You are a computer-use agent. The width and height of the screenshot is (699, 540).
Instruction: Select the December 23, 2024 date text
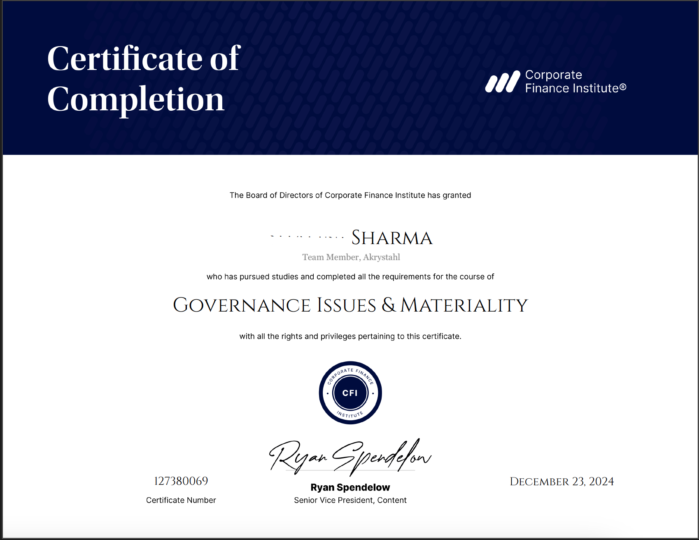[x=562, y=480]
